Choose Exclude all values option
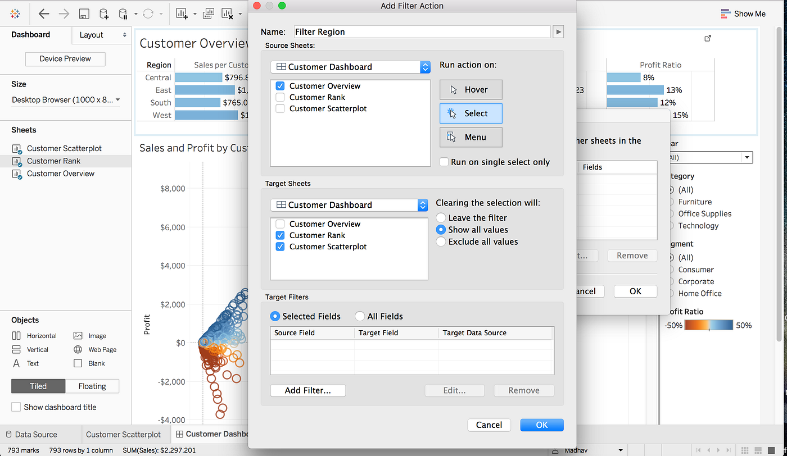The image size is (787, 456). coord(441,242)
